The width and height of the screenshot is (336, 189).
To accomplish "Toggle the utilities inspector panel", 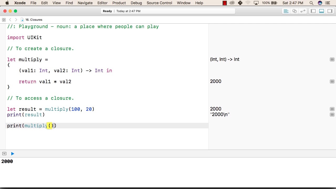I will click(330, 11).
